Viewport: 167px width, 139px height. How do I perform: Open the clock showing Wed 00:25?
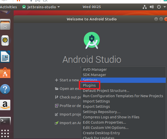coord(92,7)
